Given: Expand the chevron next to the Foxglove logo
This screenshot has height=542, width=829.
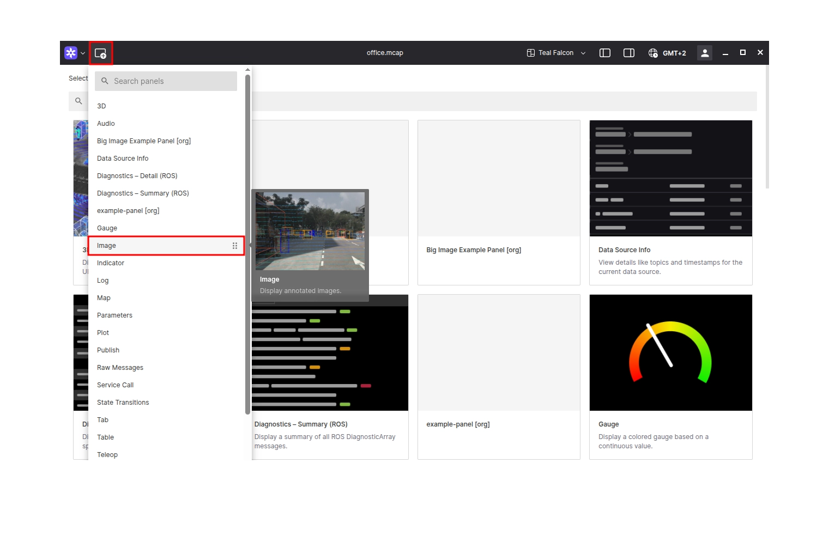Looking at the screenshot, I should pyautogui.click(x=83, y=52).
